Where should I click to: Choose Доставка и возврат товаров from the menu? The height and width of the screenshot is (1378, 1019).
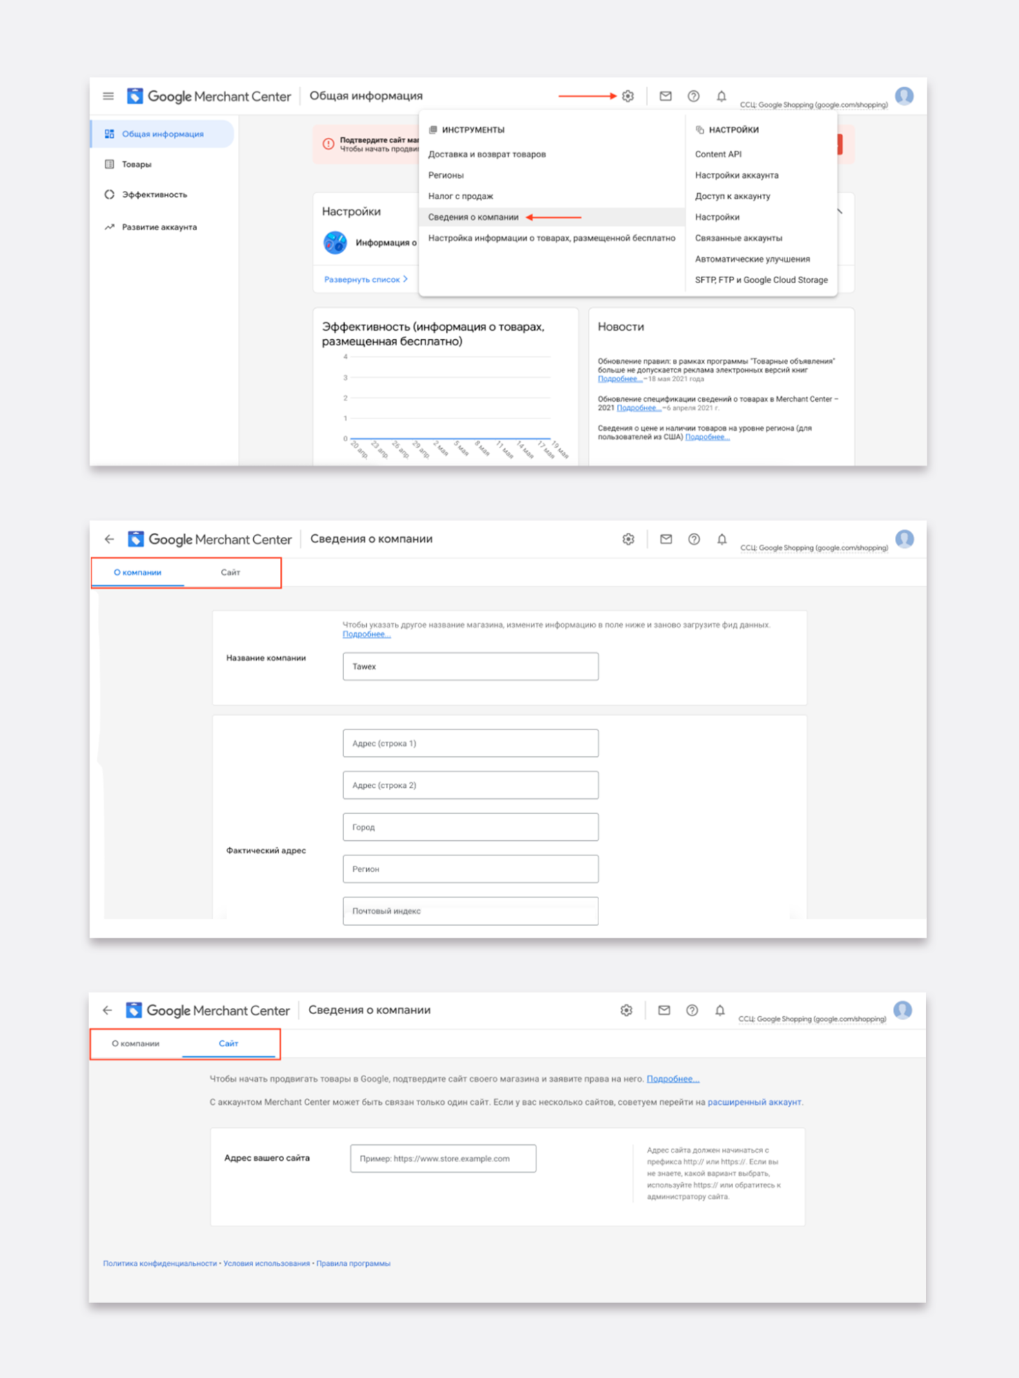pyautogui.click(x=487, y=154)
